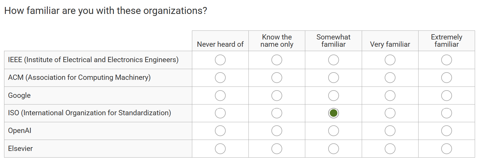Select "Never heard of" for IEEE
This screenshot has width=480, height=164.
tap(220, 60)
